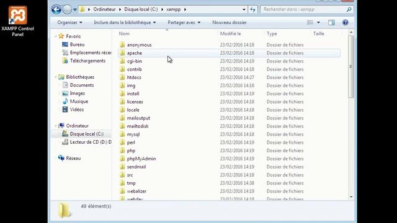
Task: Select the mailtodisk folder icon
Action: click(x=122, y=126)
